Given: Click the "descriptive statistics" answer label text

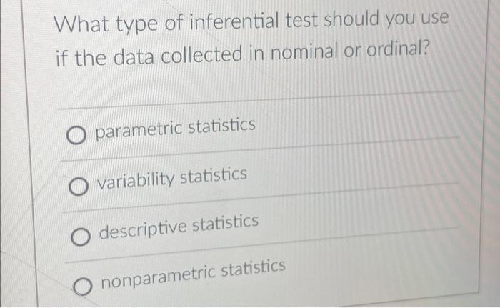Looking at the screenshot, I should (x=179, y=227).
